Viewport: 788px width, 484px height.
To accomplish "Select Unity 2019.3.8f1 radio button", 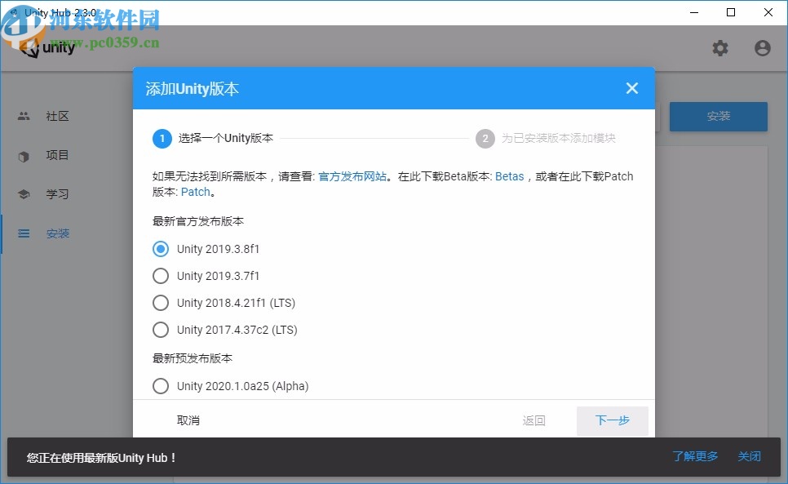I will click(x=161, y=249).
